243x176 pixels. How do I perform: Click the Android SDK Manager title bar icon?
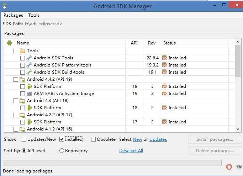[5, 6]
